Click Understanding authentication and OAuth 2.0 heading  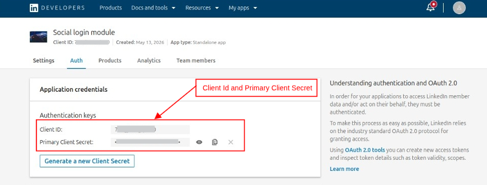click(x=393, y=83)
